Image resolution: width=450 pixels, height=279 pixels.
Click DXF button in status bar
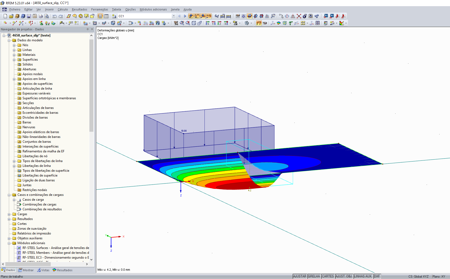tap(377, 276)
